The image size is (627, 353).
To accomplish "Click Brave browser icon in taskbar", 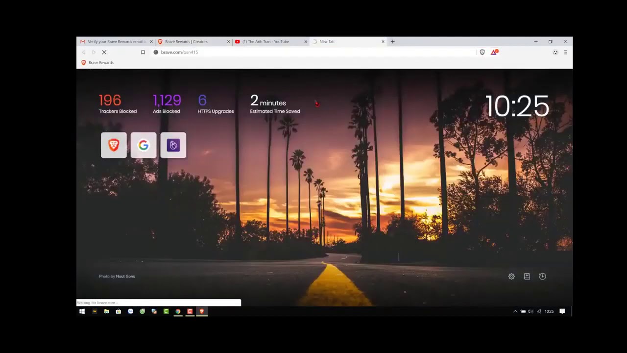I will point(201,311).
